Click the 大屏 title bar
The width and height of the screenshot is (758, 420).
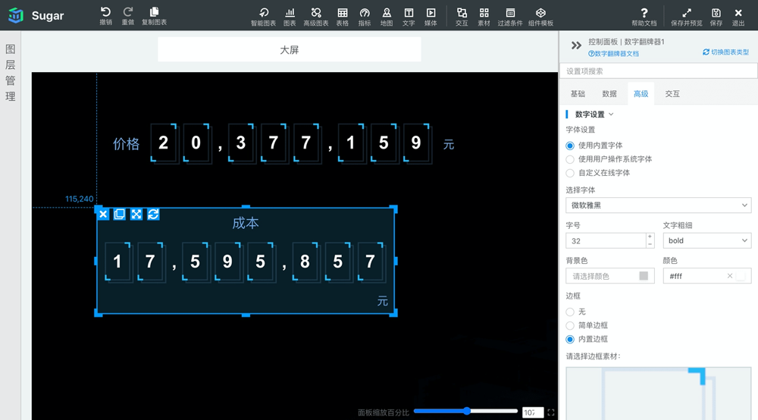[289, 50]
